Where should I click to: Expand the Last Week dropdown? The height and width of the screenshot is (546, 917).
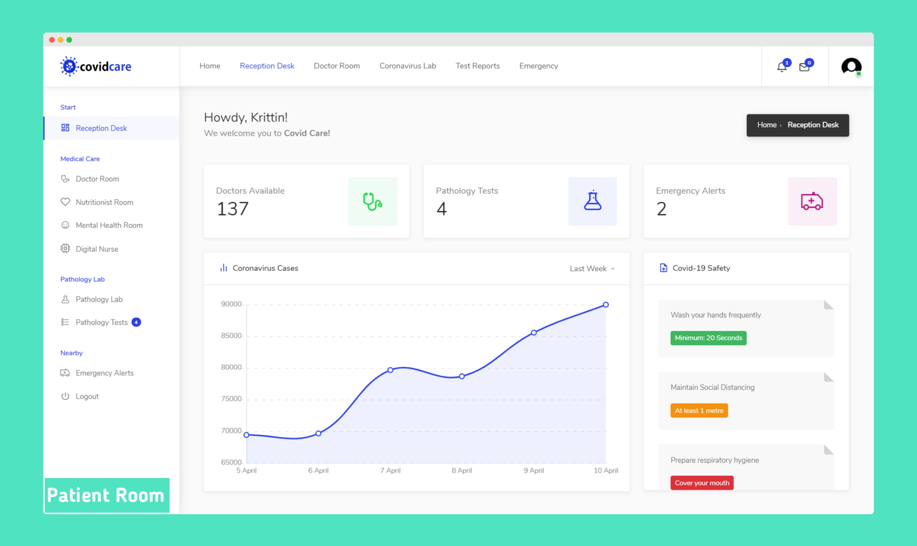(591, 269)
